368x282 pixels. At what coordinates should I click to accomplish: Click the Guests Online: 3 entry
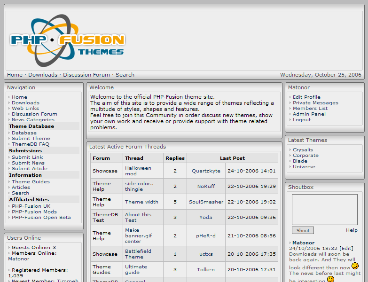click(x=34, y=248)
